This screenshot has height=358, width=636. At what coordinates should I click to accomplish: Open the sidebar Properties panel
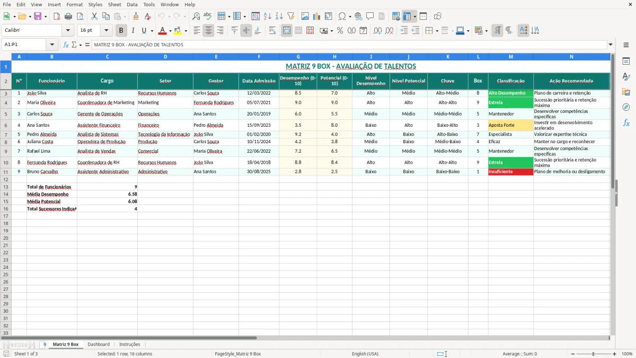pyautogui.click(x=626, y=61)
